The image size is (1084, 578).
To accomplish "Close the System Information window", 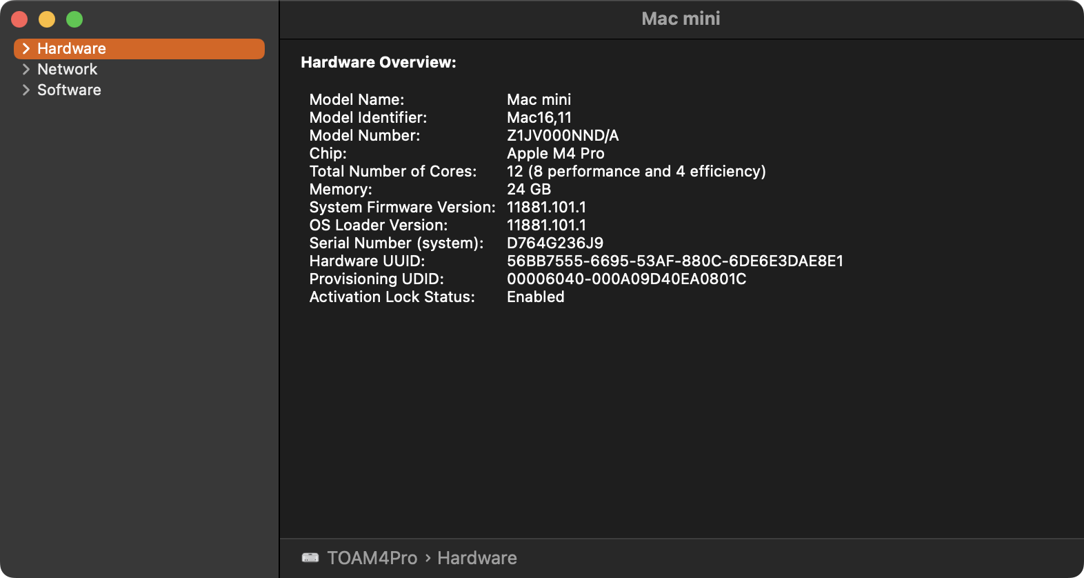I will click(19, 19).
